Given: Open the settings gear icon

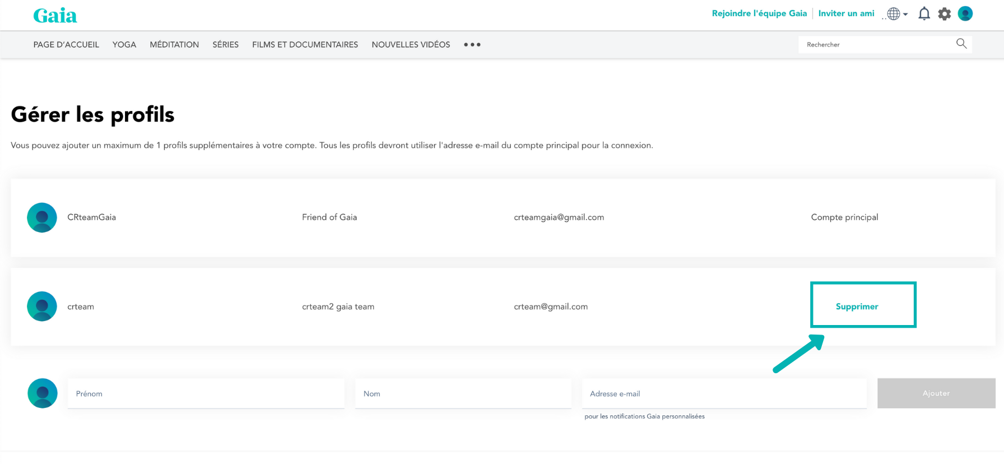Looking at the screenshot, I should click(x=945, y=14).
